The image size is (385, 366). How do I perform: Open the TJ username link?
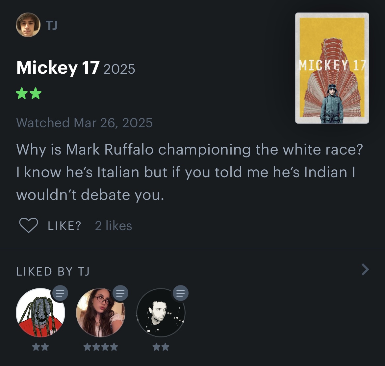coord(52,25)
